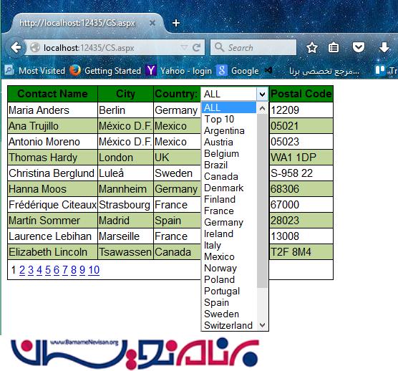The width and height of the screenshot is (398, 371).
Task: Click the Contact Name column header
Action: (x=52, y=94)
